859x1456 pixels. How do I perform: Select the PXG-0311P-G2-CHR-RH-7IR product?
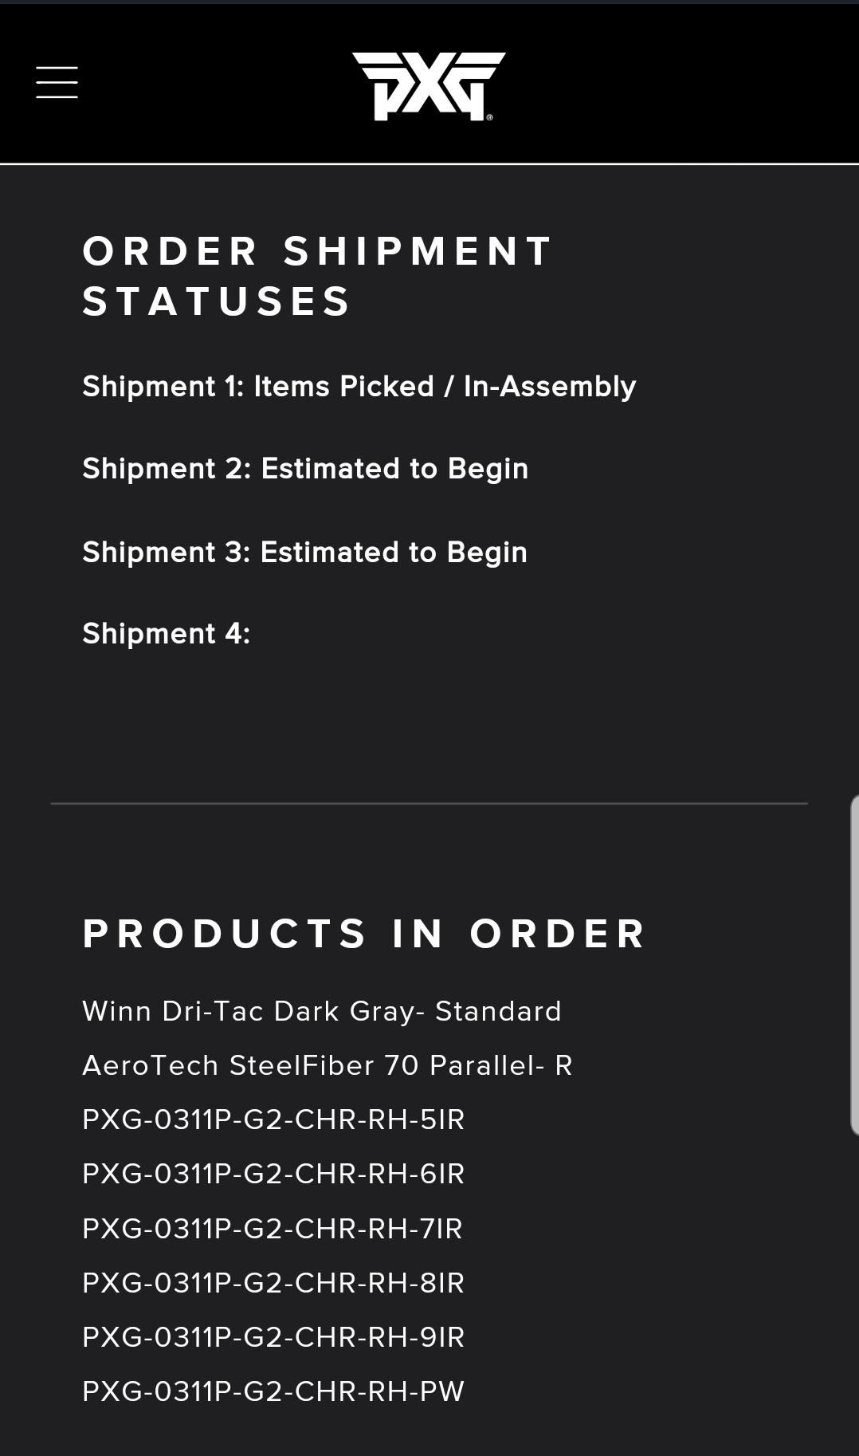coord(273,1229)
